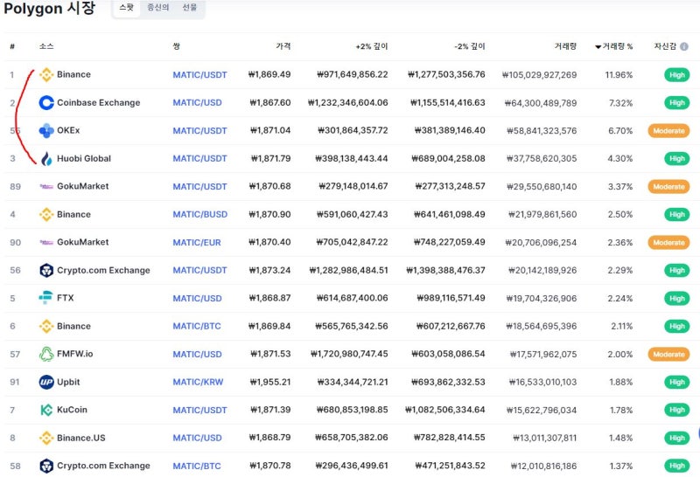The width and height of the screenshot is (700, 477).
Task: Click the Moderate badge in OKEx row
Action: click(x=668, y=131)
